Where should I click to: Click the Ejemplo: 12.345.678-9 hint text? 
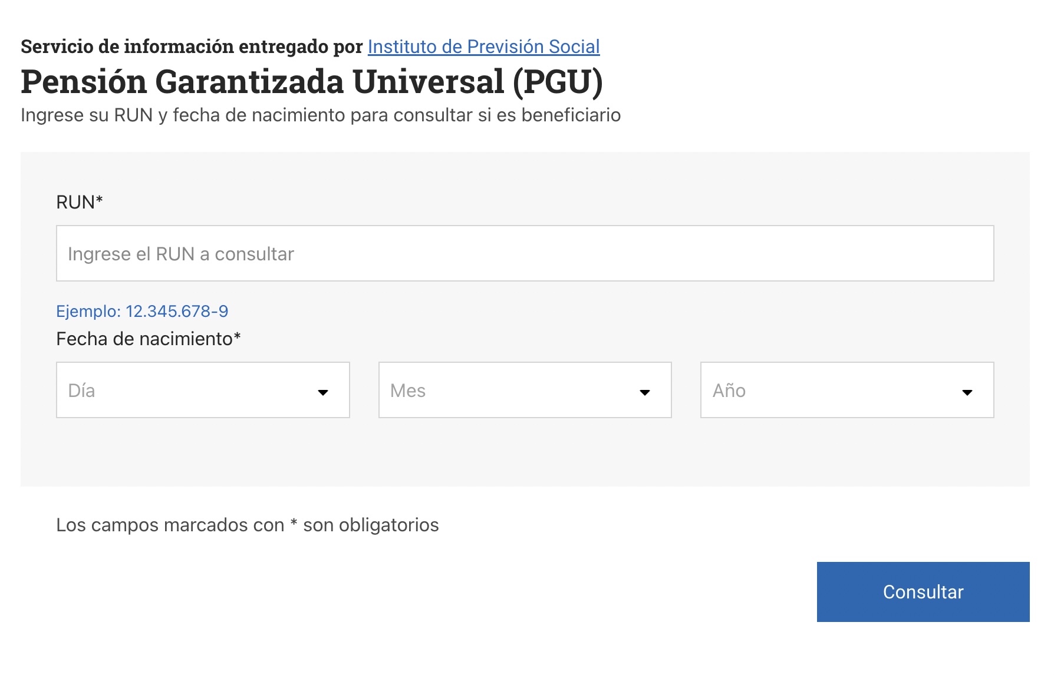click(142, 311)
